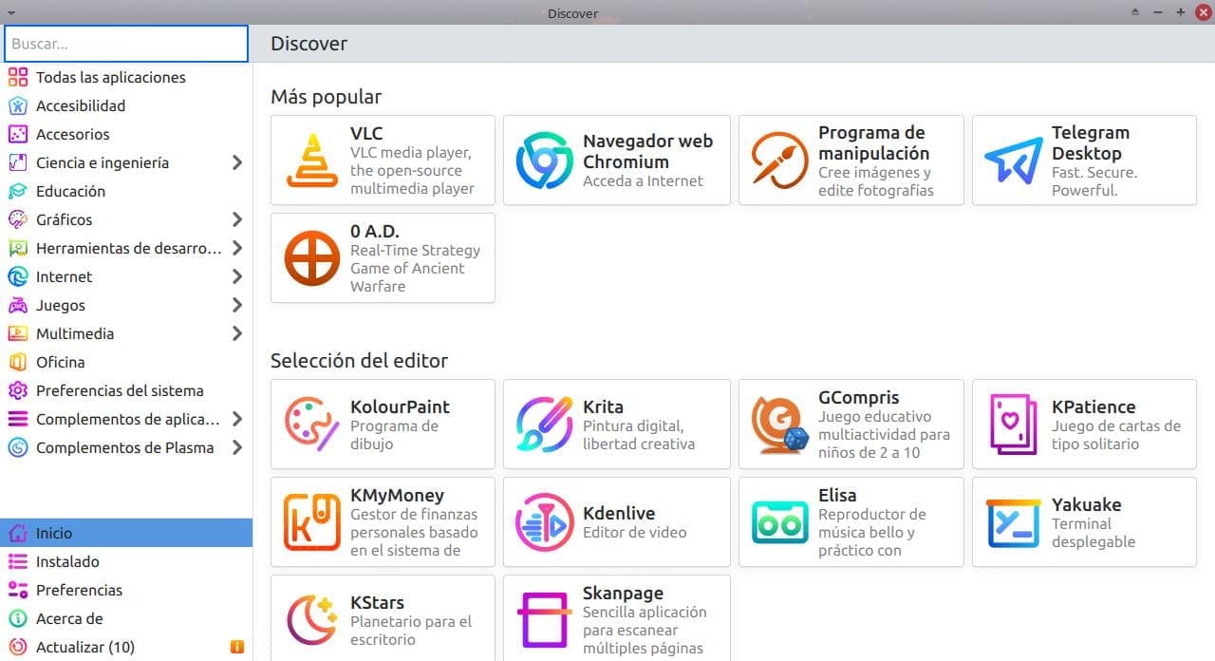This screenshot has width=1215, height=661.
Task: Open the Elisa music player icon
Action: [779, 522]
